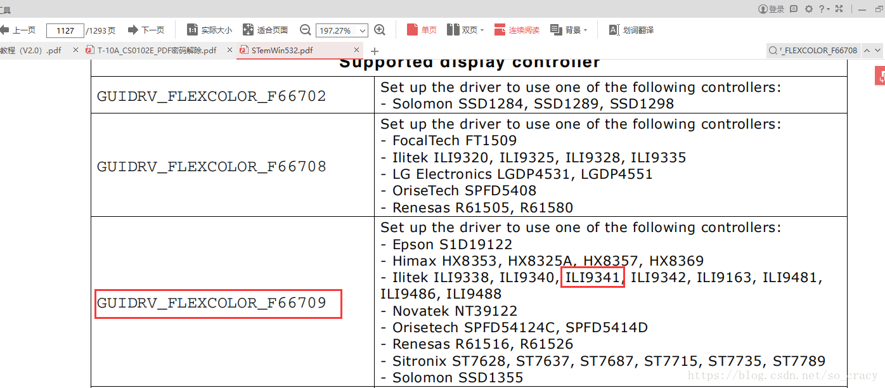The width and height of the screenshot is (885, 388).
Task: Click the Solomon SSD1355 line
Action: (452, 377)
